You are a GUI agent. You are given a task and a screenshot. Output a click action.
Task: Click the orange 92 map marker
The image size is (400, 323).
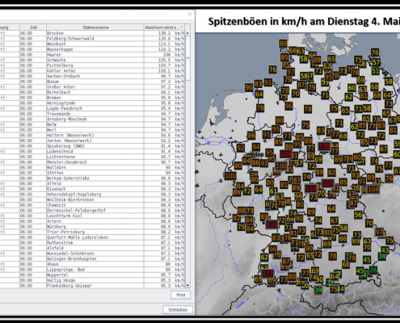(241, 148)
